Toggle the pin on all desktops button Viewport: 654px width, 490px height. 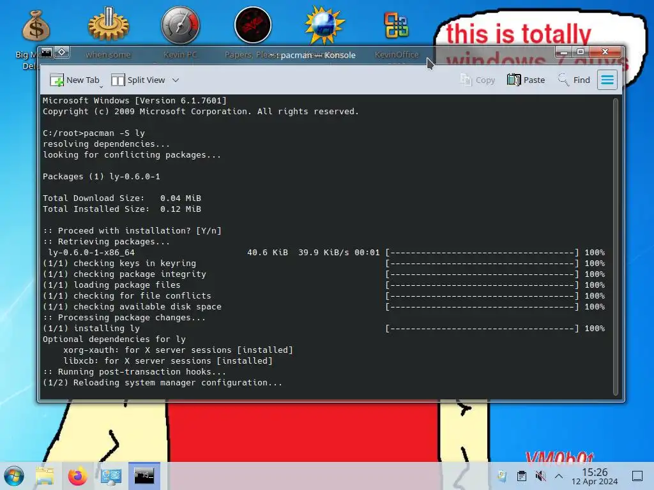tap(62, 52)
